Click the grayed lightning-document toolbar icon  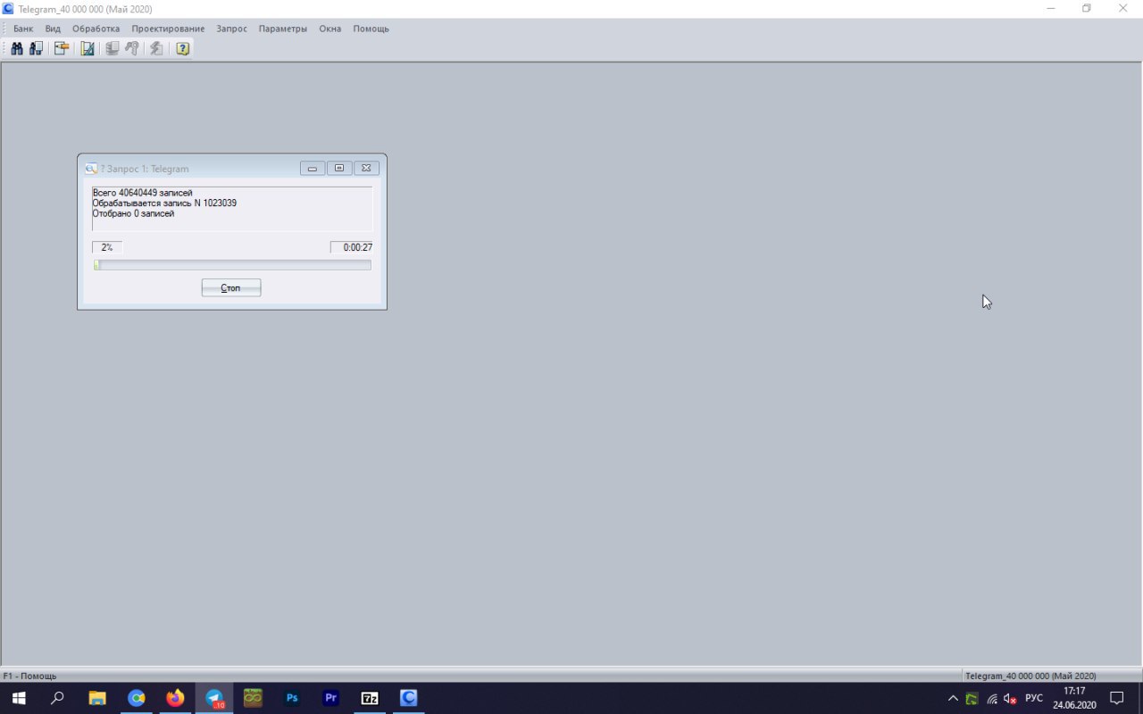tap(156, 48)
